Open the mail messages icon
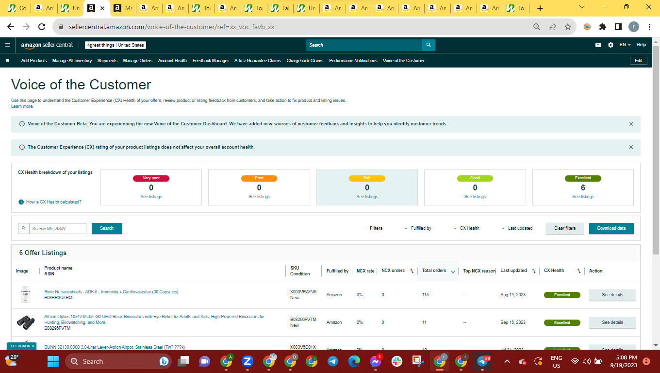 click(598, 45)
